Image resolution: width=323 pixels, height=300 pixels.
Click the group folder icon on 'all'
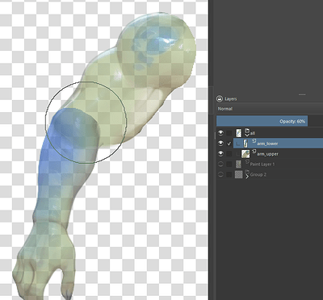[x=247, y=130]
